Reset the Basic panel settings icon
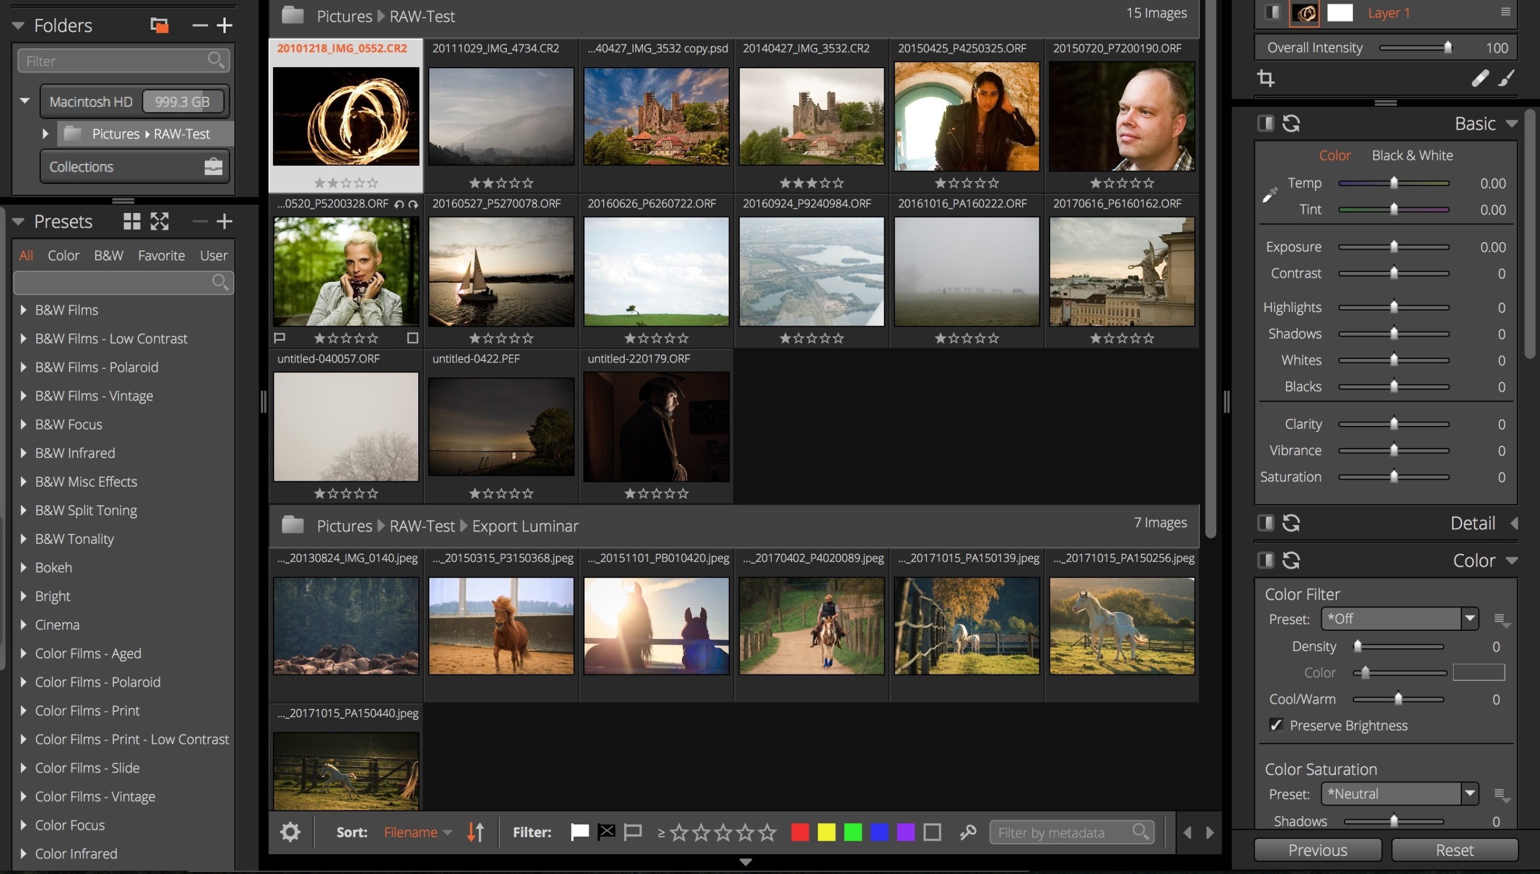Screen dimensions: 1540x874 coord(1291,124)
